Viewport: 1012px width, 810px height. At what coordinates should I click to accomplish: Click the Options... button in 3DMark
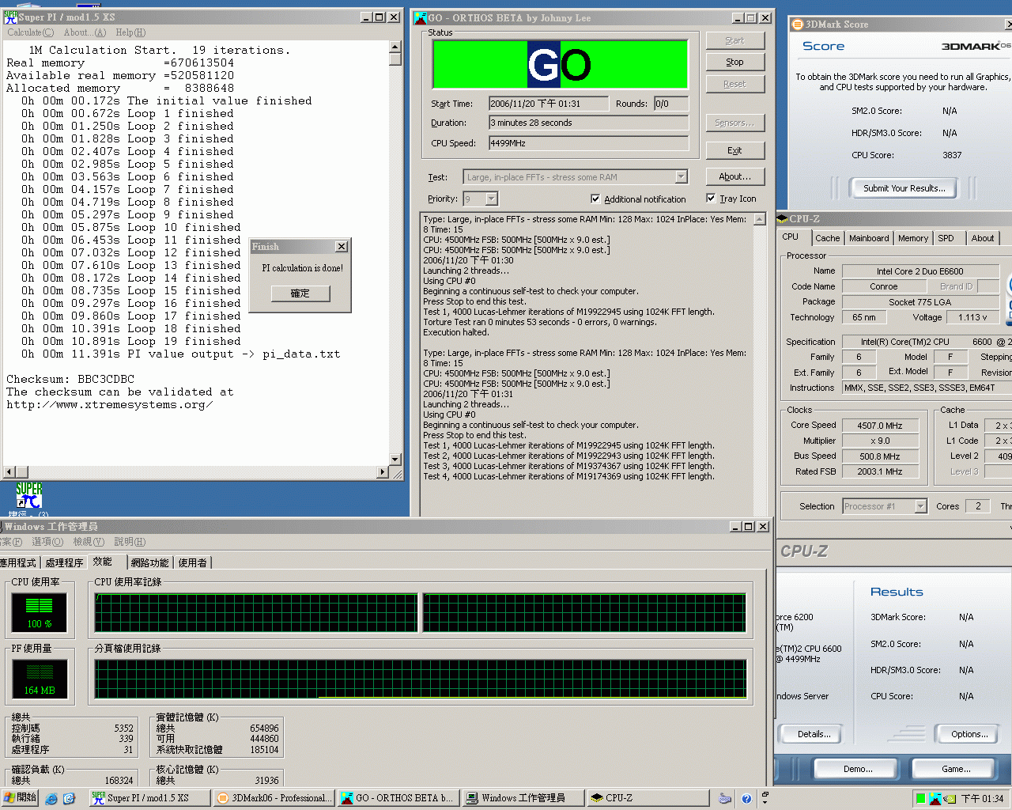tap(969, 734)
